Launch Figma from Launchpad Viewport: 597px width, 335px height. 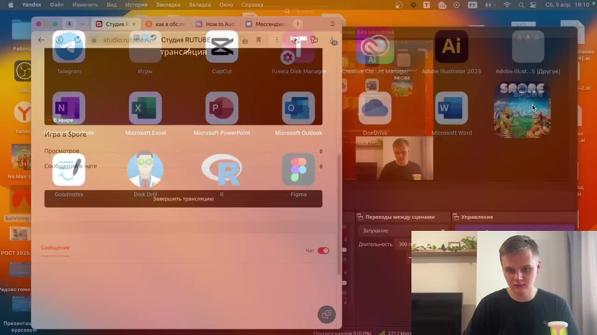298,169
